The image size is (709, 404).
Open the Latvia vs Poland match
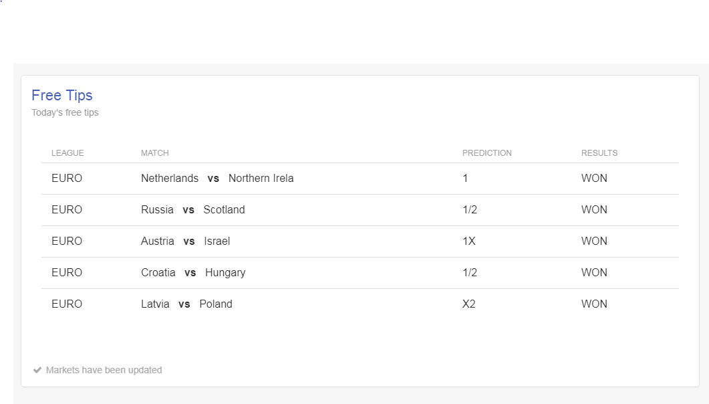click(x=360, y=304)
